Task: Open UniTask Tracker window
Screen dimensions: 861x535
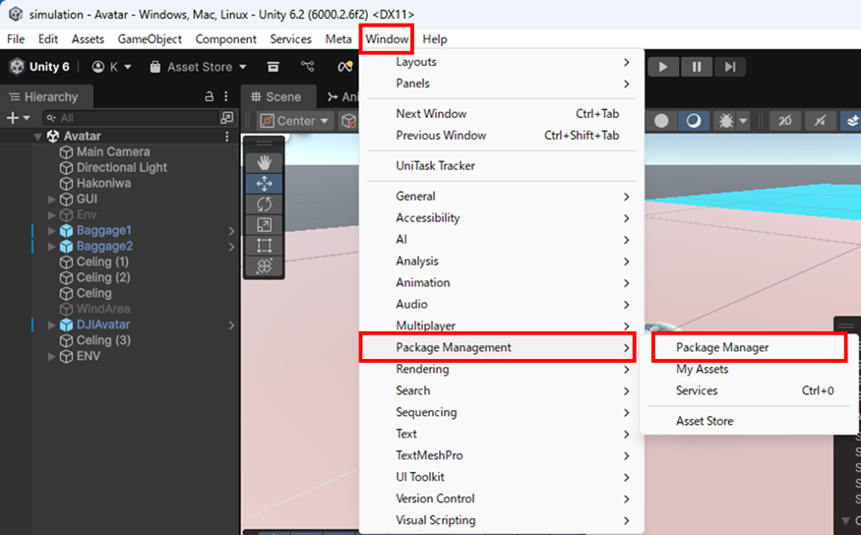Action: tap(501, 166)
